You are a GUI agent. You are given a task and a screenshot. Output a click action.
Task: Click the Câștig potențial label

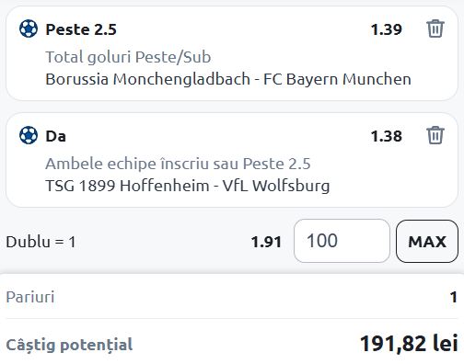click(69, 345)
